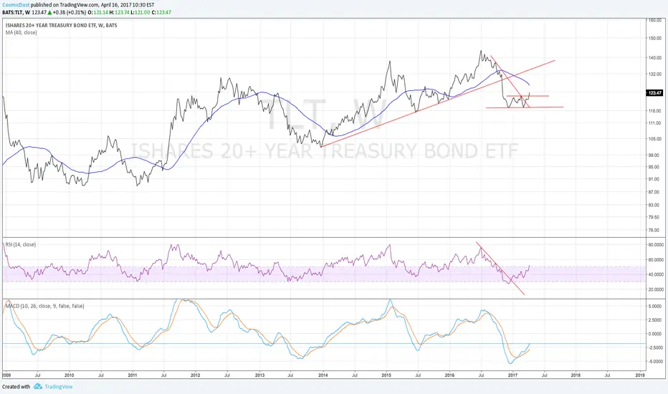Click the MACD 0.0000 scale label

tap(655, 334)
